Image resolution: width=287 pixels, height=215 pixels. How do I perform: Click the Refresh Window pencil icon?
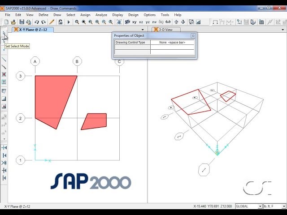52,22
